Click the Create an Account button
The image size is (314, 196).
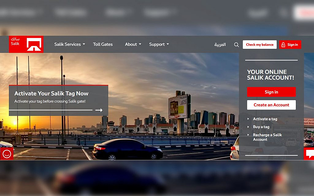coord(271,105)
